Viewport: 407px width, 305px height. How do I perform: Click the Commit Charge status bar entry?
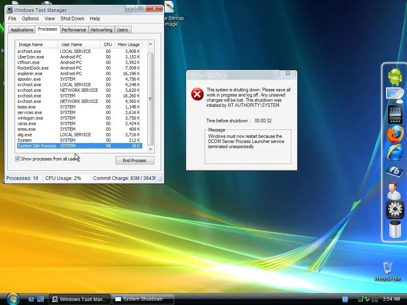click(124, 178)
